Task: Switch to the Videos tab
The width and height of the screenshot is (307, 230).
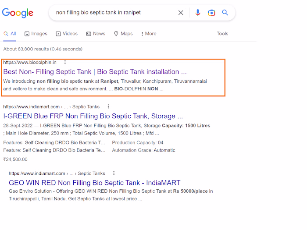Action: (x=67, y=34)
